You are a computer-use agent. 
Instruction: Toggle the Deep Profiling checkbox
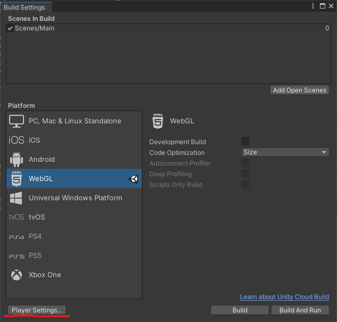pos(245,174)
